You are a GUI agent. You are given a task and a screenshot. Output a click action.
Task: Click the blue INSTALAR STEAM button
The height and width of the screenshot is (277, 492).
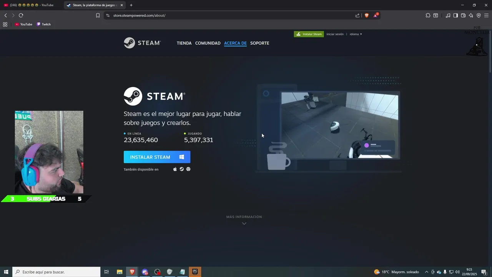click(157, 157)
